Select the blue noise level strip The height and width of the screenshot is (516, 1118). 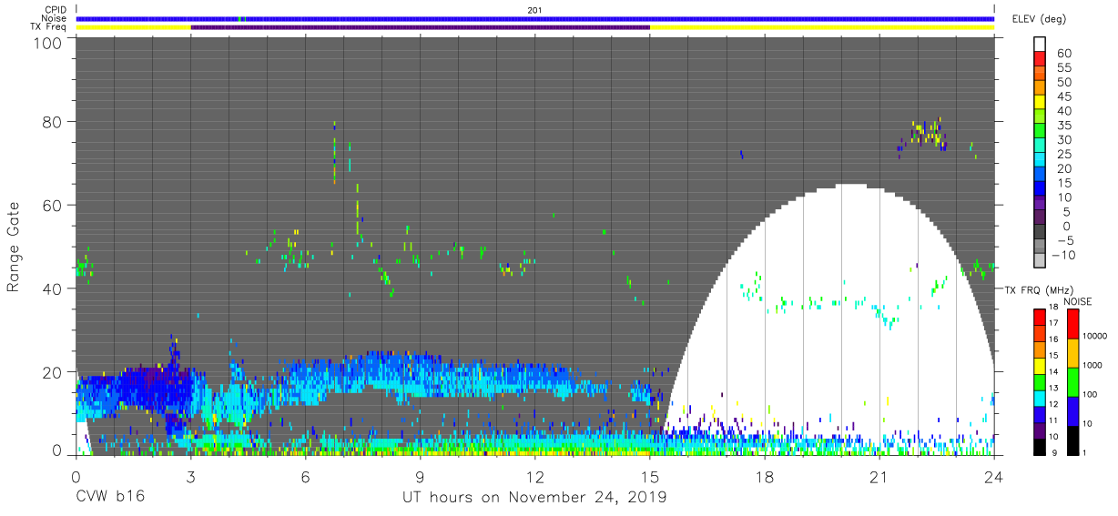point(535,18)
